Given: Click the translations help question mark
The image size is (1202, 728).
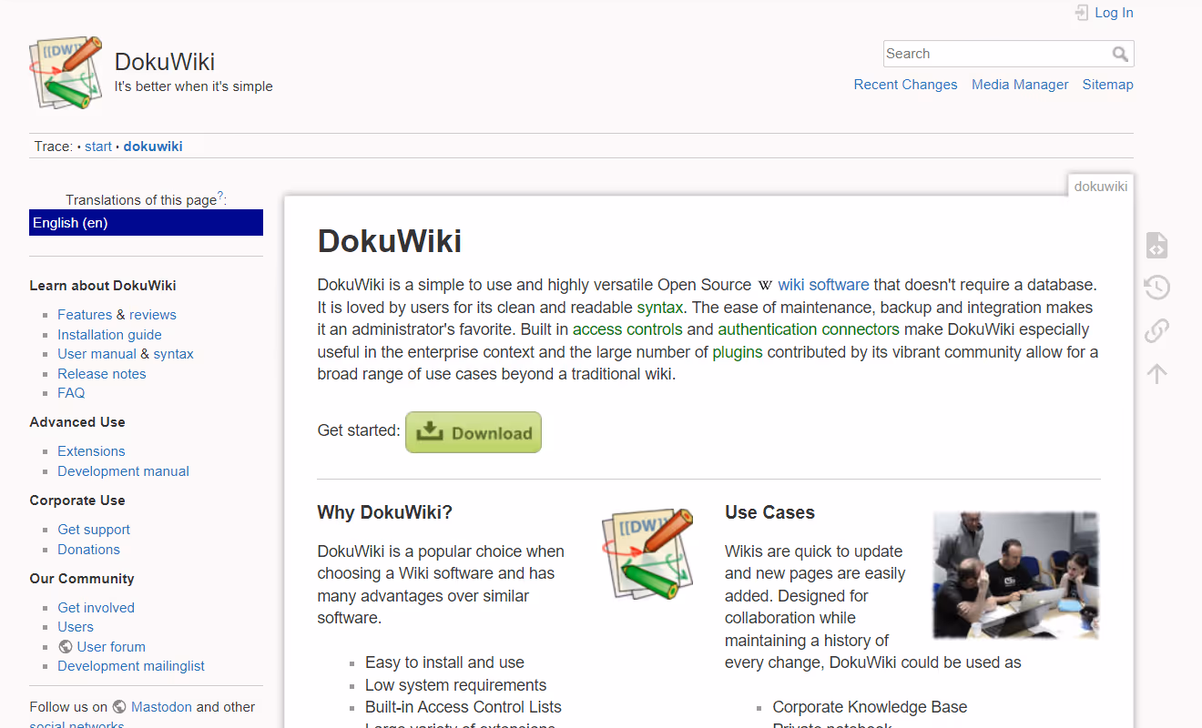Looking at the screenshot, I should 220,196.
